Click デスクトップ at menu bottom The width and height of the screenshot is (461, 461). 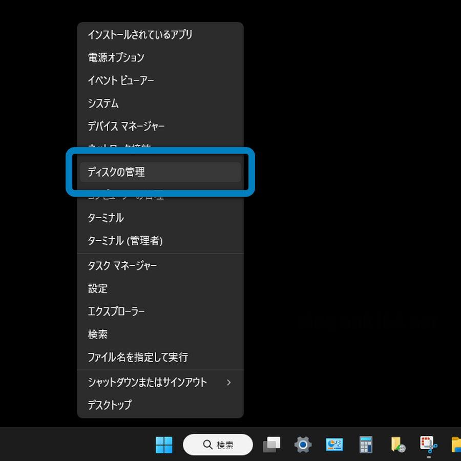pos(110,405)
